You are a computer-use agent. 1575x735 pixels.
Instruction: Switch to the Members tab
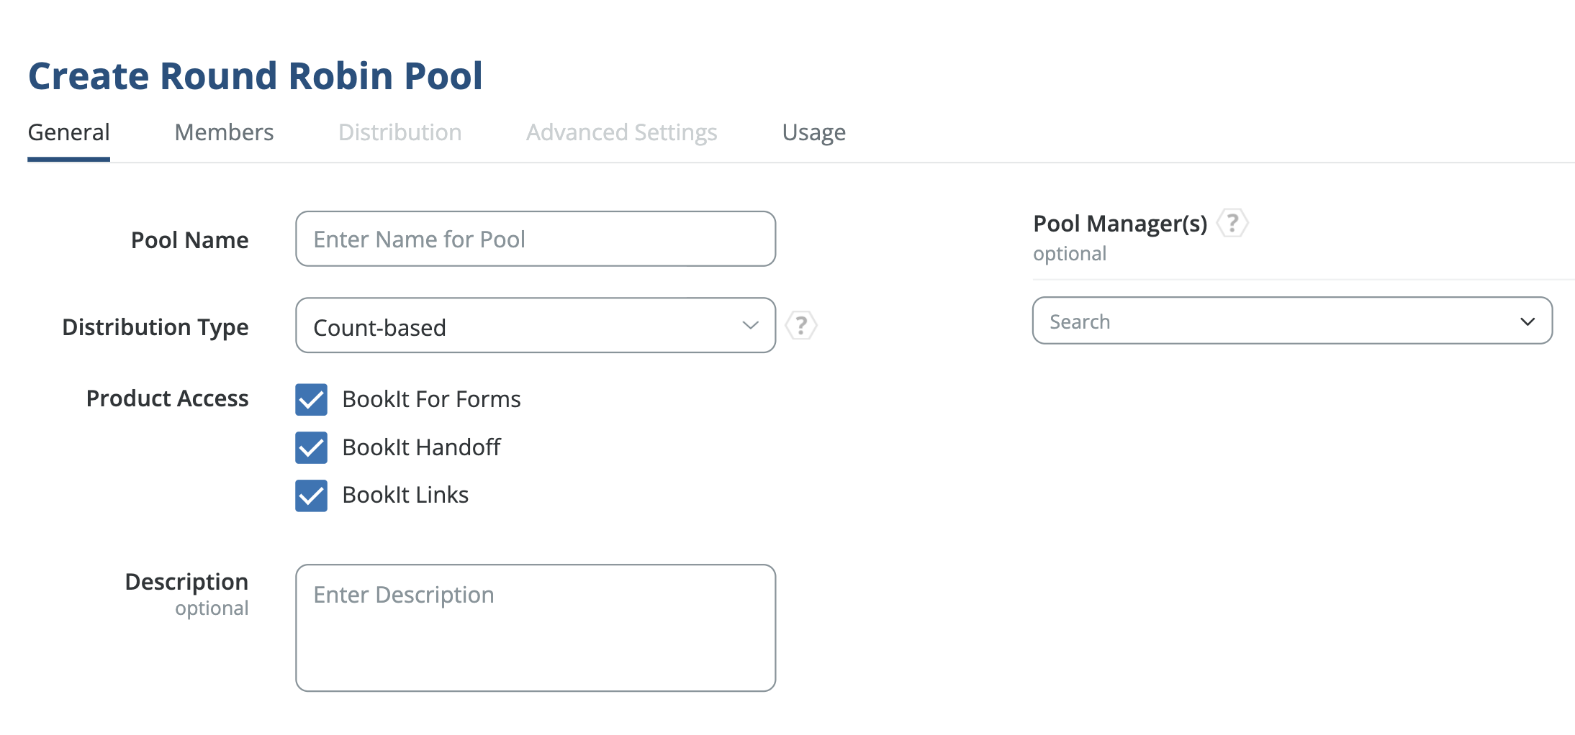(224, 132)
